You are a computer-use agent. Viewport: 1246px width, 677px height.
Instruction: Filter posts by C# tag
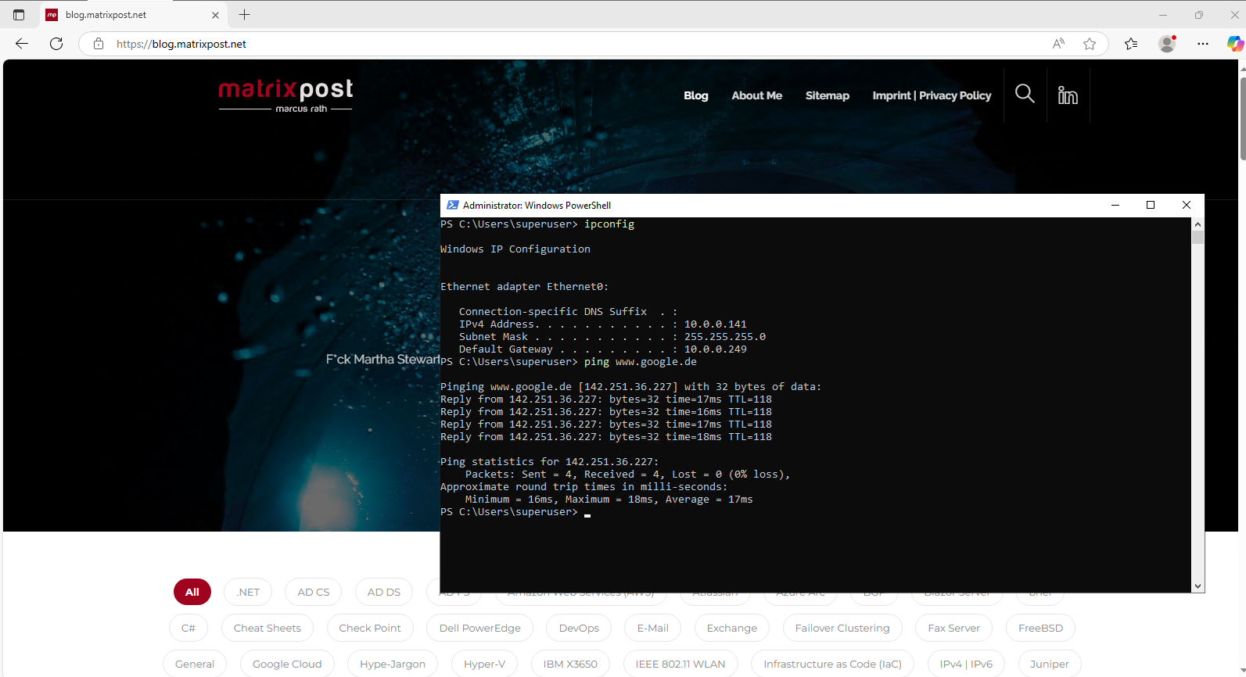click(x=189, y=628)
